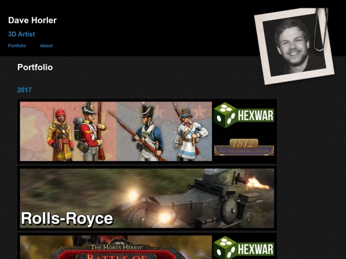Click the Dave Horler profile photo
Image resolution: width=346 pixels, height=259 pixels.
point(294,46)
